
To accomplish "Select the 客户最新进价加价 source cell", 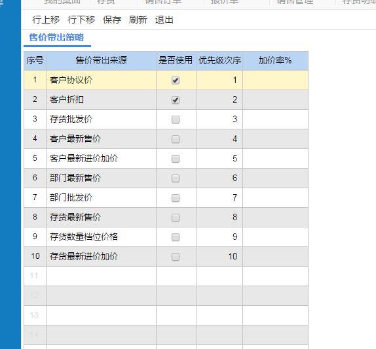I will [101, 159].
